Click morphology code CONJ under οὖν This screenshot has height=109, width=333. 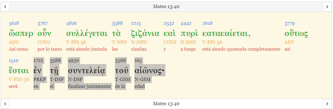[x=44, y=42]
